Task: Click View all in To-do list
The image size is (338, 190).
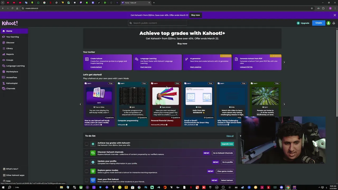Action: (230, 136)
